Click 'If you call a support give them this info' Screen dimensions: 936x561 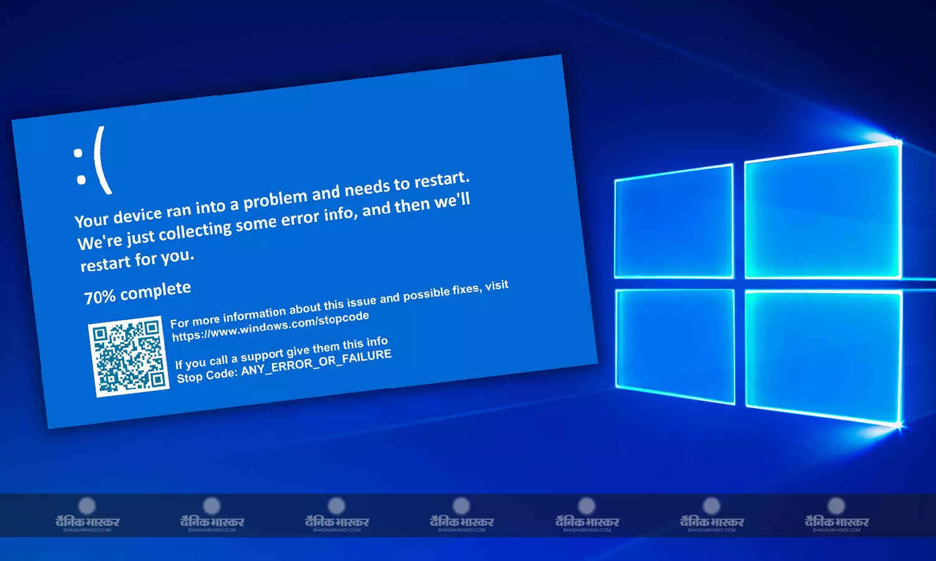(281, 352)
